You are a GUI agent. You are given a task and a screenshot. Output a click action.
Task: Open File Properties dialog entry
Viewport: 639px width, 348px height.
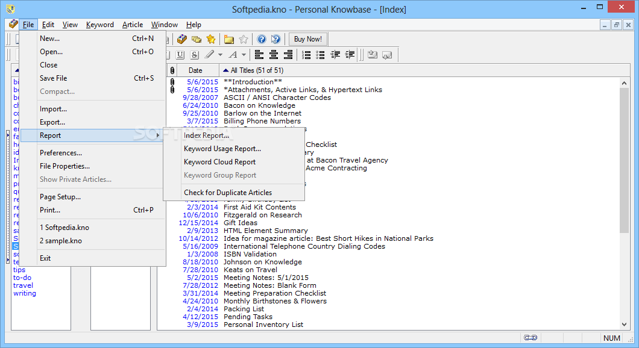[x=92, y=166]
